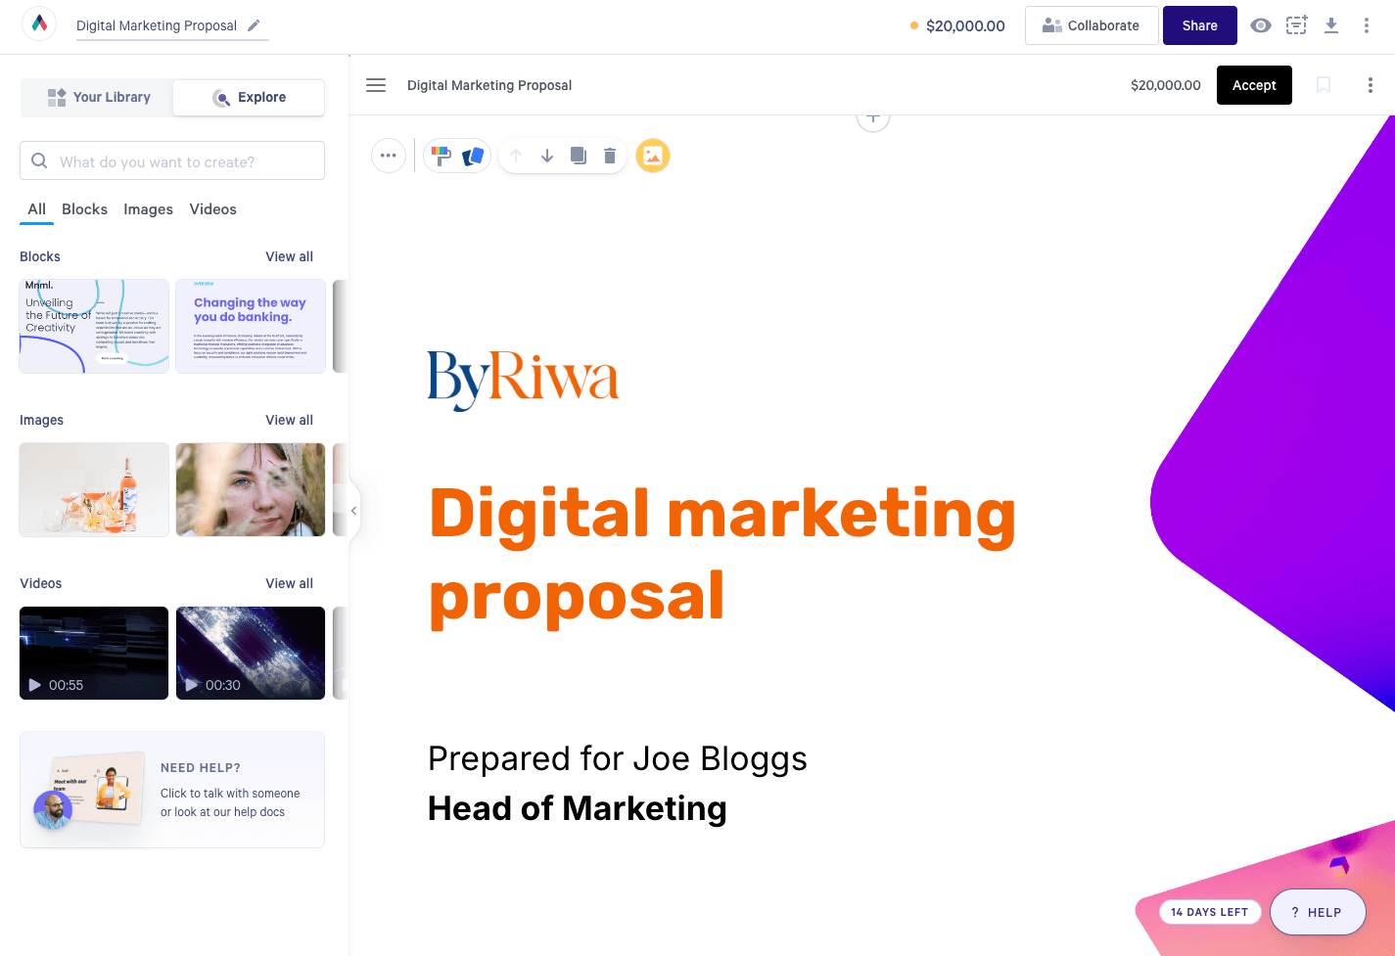
Task: Select the All filter tab
Action: (x=37, y=208)
